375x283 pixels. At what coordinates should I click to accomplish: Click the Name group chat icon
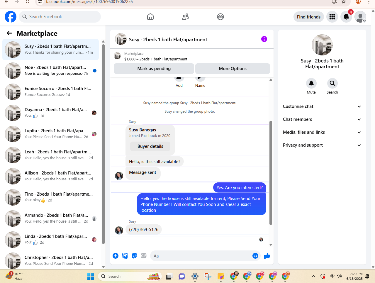point(200,79)
